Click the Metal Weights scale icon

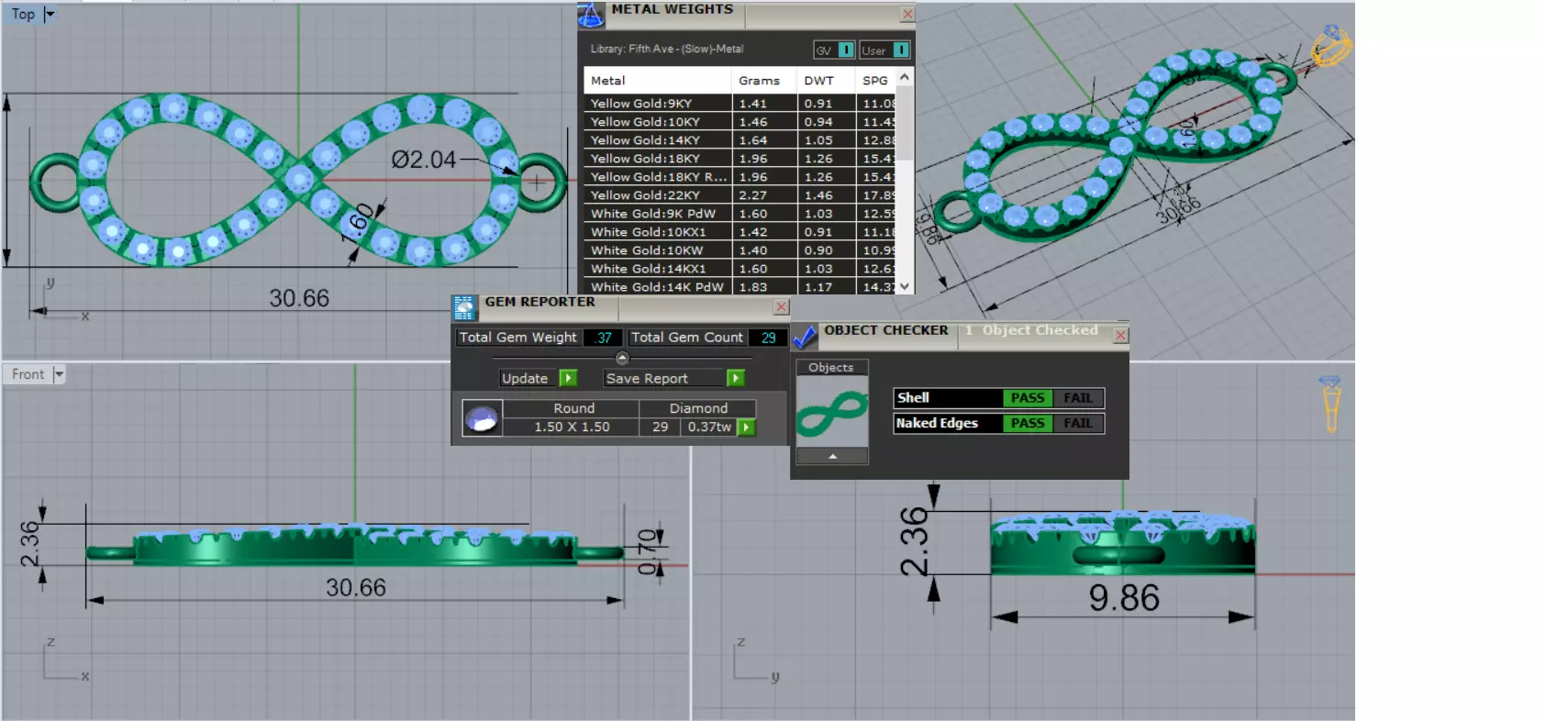coord(591,14)
